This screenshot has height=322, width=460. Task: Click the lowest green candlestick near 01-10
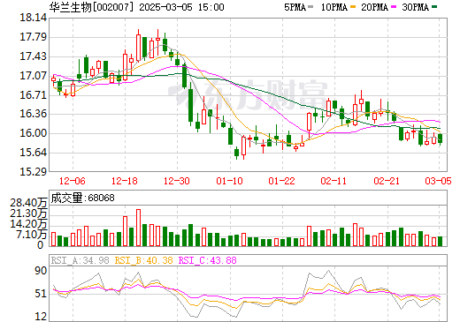236,153
